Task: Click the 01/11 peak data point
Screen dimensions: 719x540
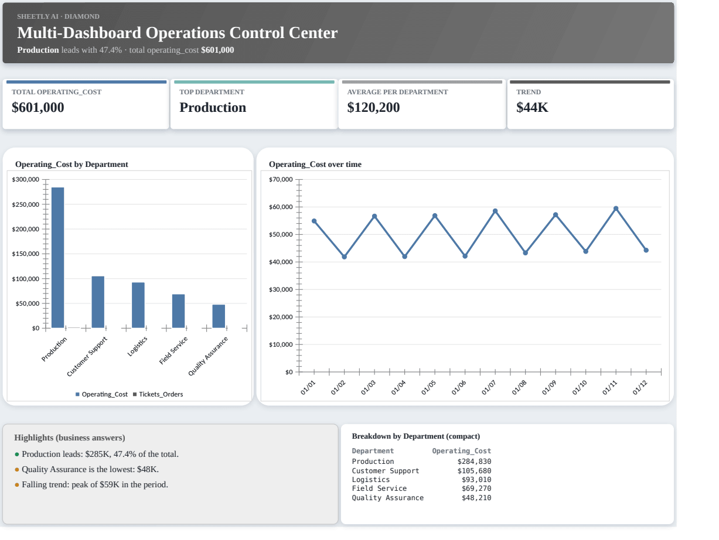Action: [x=616, y=208]
